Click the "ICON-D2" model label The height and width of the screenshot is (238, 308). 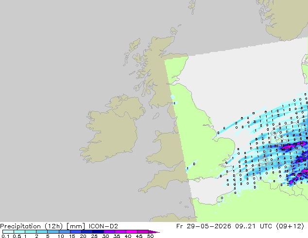coord(103,226)
